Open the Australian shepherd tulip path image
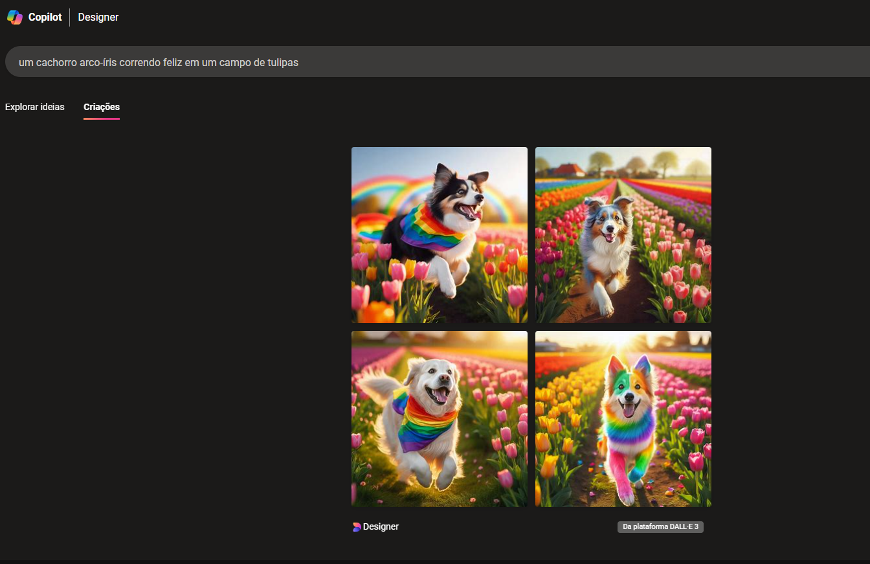 pos(623,234)
